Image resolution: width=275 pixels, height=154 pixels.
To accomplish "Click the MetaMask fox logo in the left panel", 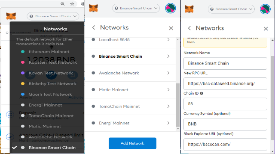I will [x=11, y=16].
